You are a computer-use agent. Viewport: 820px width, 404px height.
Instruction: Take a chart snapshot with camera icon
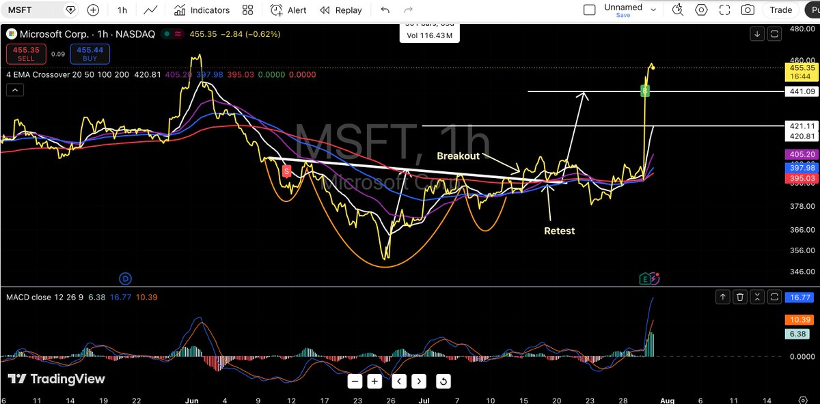pyautogui.click(x=748, y=10)
